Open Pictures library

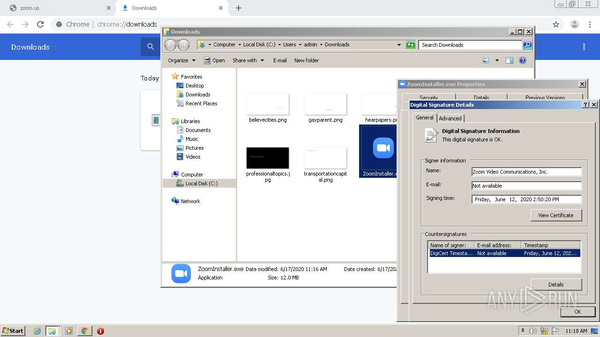tap(195, 148)
